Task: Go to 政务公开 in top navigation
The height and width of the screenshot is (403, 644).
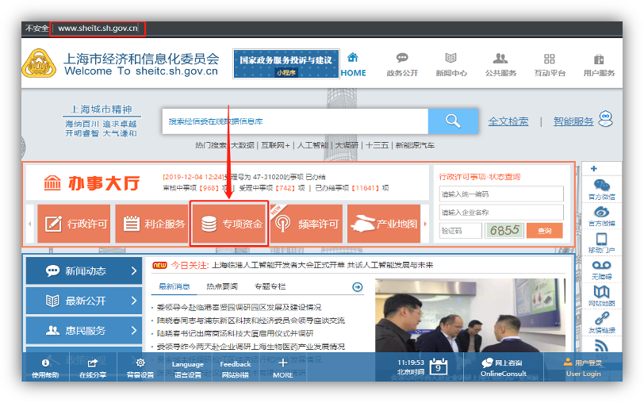Action: click(x=402, y=64)
